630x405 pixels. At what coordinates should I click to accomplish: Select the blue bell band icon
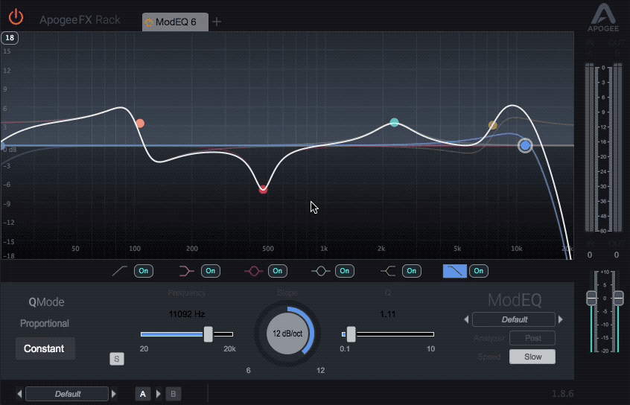pyautogui.click(x=321, y=271)
